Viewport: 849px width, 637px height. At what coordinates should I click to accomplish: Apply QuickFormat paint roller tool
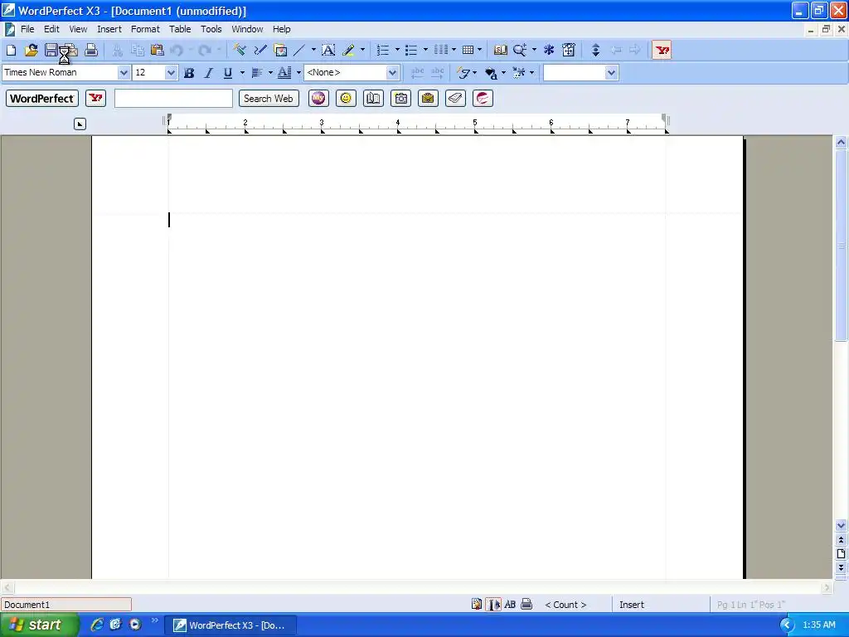tap(240, 51)
